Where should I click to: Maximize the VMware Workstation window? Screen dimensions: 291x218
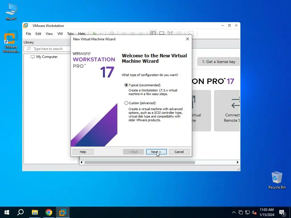[x=229, y=25]
